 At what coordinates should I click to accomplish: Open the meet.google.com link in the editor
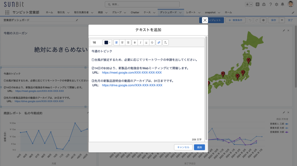132,73
